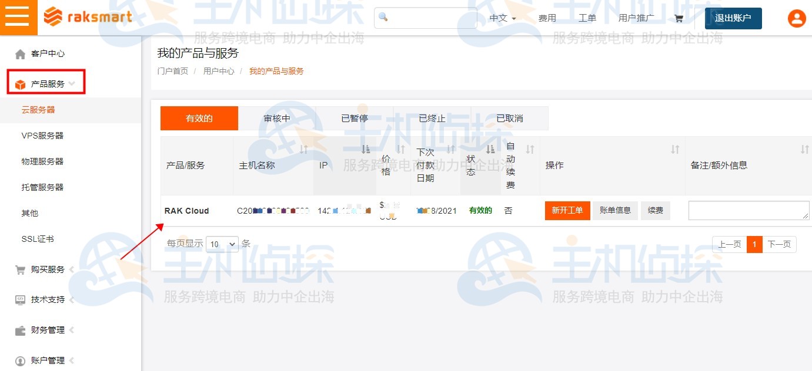Image resolution: width=812 pixels, height=371 pixels.
Task: Click the raksmart logo
Action: 87,16
